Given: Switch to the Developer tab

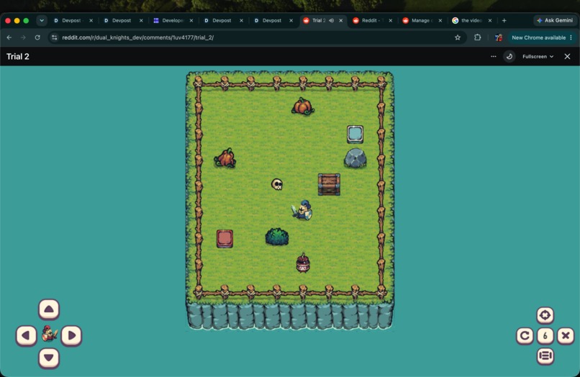Looking at the screenshot, I should (173, 21).
